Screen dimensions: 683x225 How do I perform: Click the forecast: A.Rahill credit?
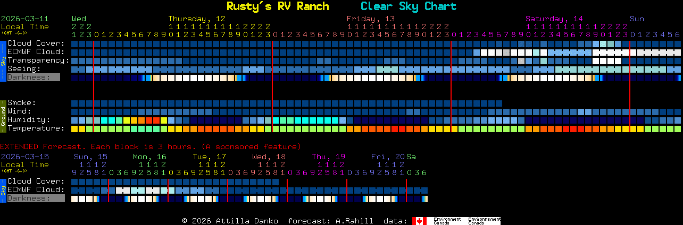(x=330, y=221)
